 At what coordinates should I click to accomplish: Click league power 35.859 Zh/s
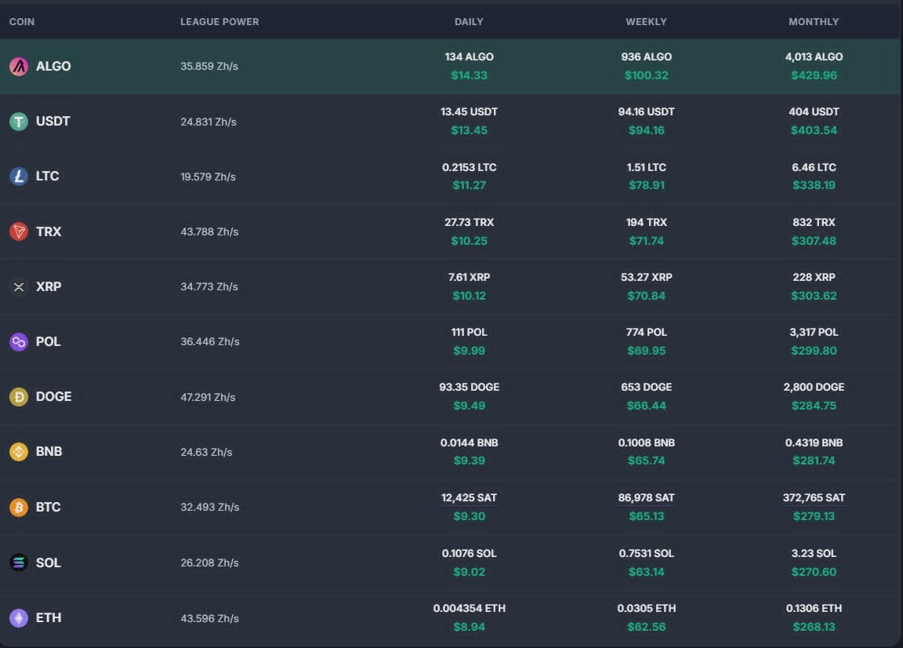coord(209,67)
